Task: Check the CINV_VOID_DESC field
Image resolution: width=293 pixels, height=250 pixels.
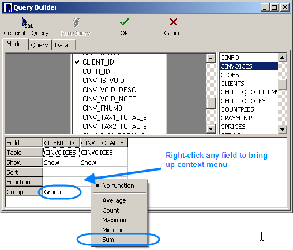Action: coord(109,90)
